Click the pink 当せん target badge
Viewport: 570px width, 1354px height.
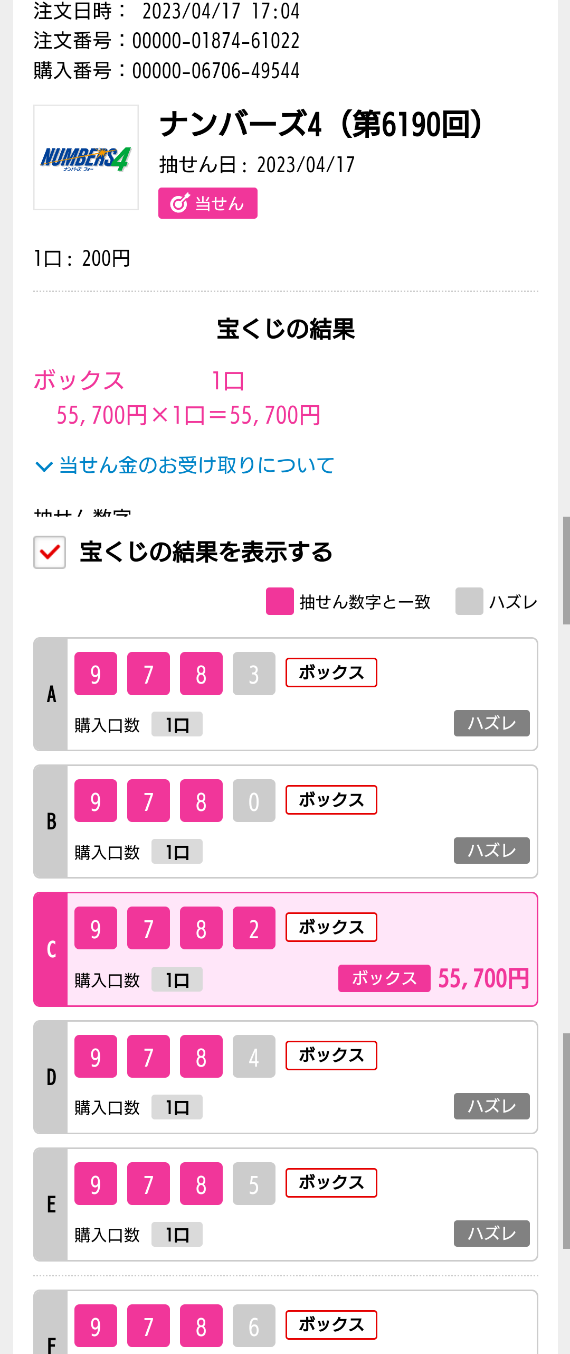click(208, 203)
